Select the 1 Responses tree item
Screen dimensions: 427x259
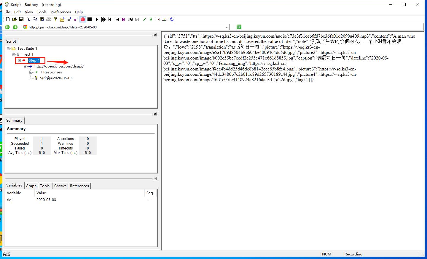point(51,72)
